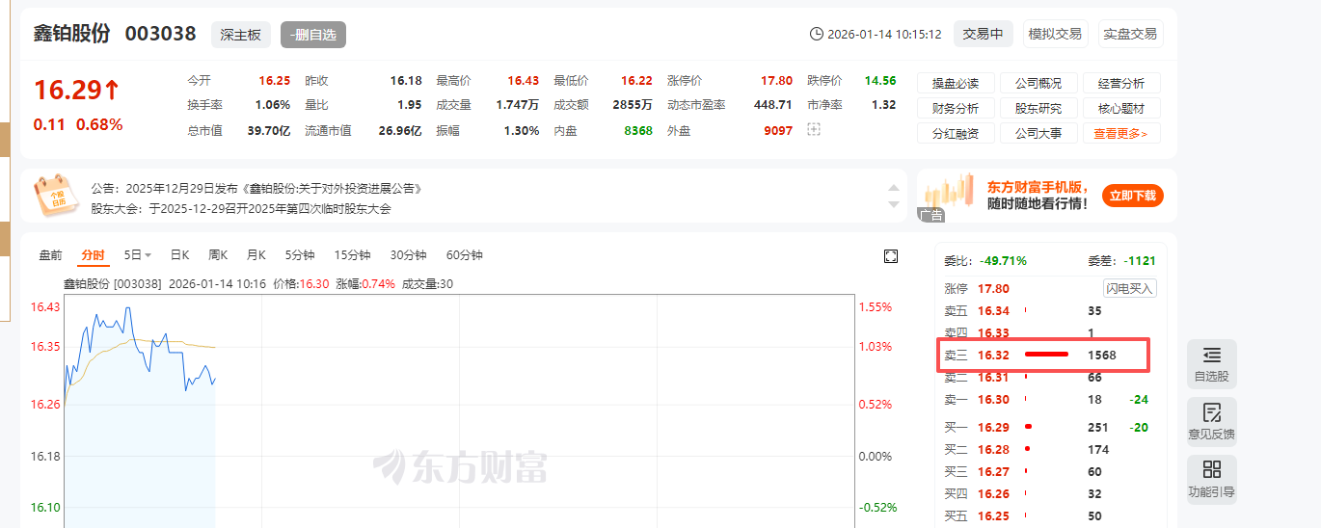This screenshot has width=1321, height=528.
Task: Click the -删自选 button
Action: pos(313,35)
